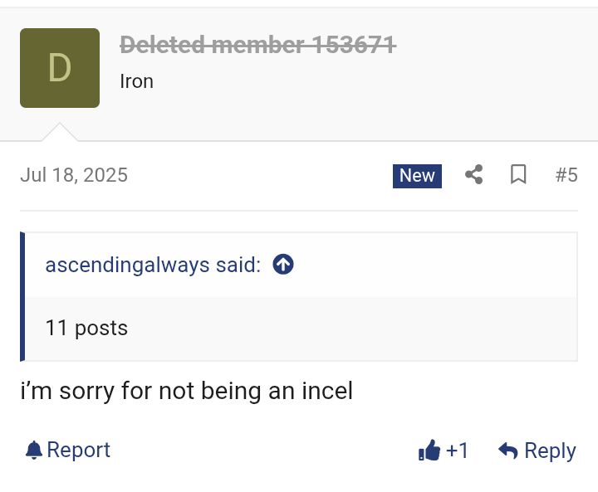Image resolution: width=598 pixels, height=492 pixels.
Task: Click the blue New badge
Action: [417, 176]
